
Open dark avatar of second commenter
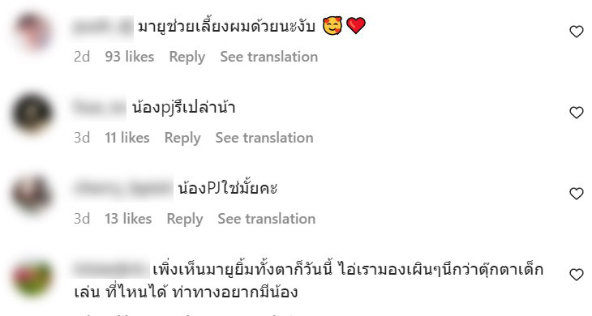(32, 113)
